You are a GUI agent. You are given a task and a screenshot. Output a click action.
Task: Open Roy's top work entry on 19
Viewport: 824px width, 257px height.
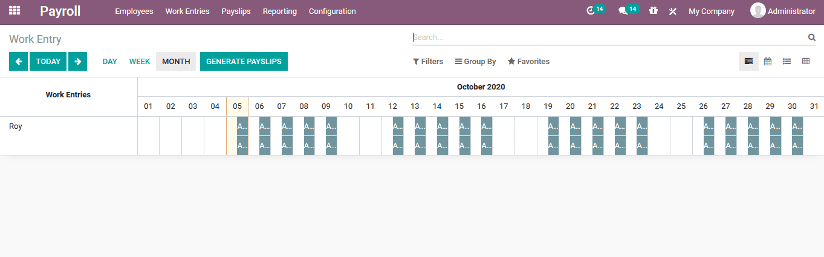[x=553, y=126]
